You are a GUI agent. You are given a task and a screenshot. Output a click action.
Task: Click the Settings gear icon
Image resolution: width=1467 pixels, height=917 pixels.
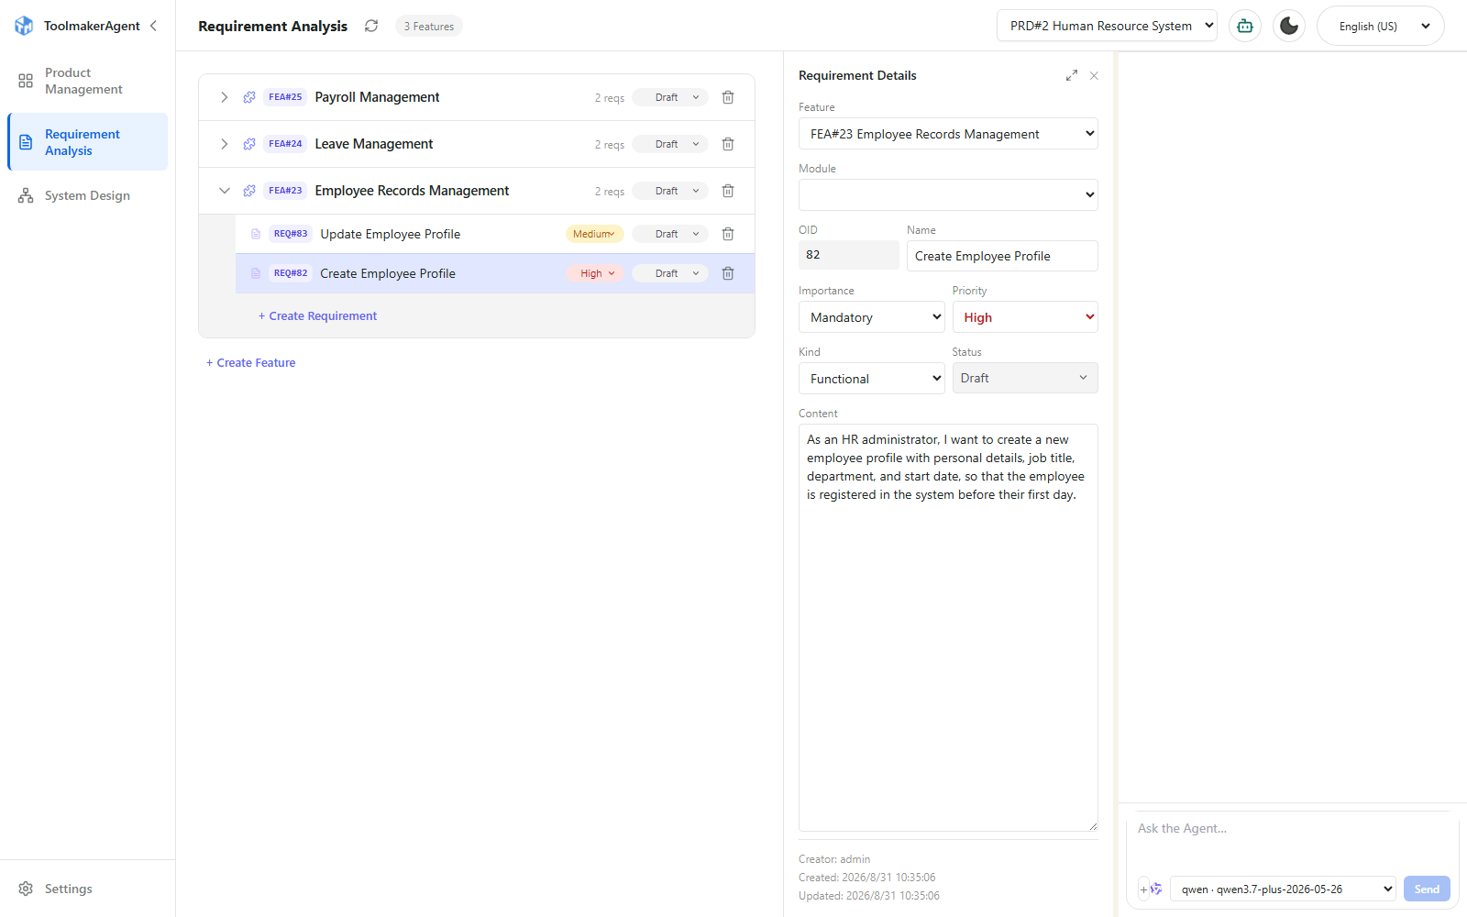(x=26, y=889)
